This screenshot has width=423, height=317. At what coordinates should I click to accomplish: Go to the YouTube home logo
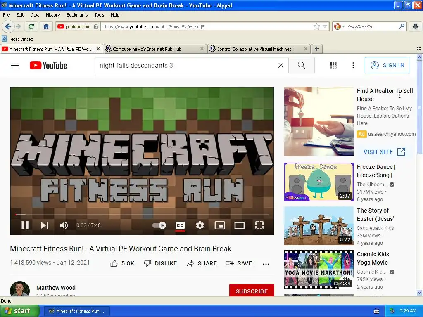point(48,65)
